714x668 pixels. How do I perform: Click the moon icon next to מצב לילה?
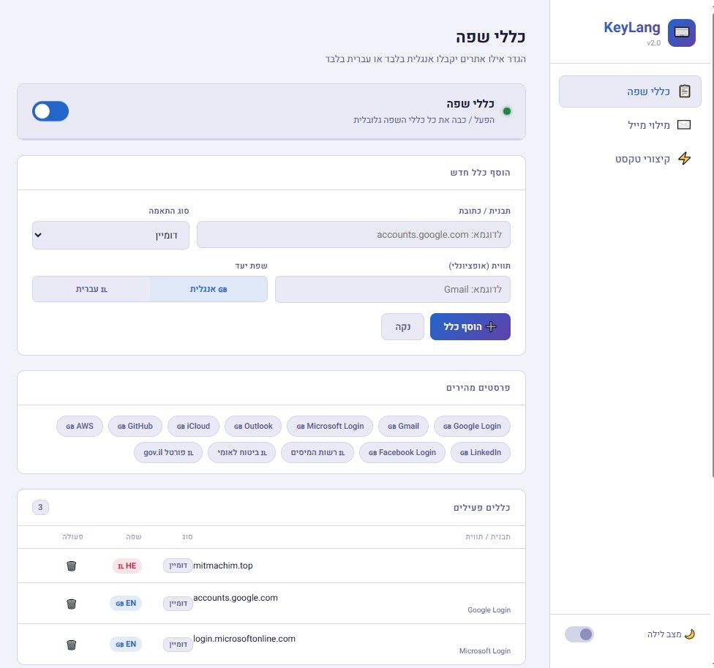point(689,634)
